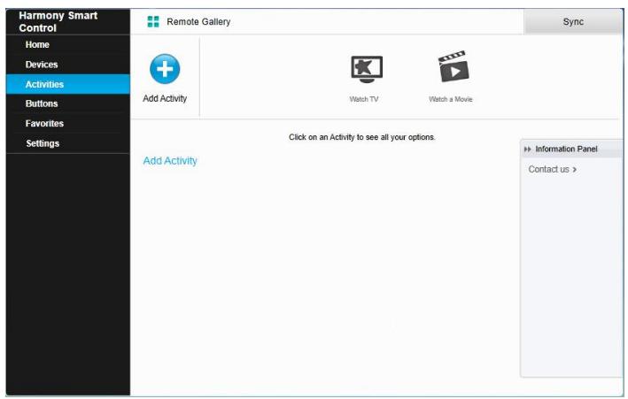Go to Home in sidebar
The height and width of the screenshot is (399, 628).
pyautogui.click(x=68, y=44)
